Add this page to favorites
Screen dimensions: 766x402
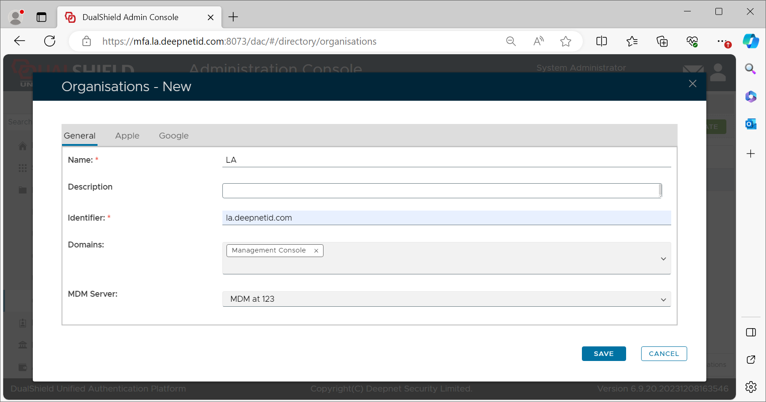(x=566, y=41)
